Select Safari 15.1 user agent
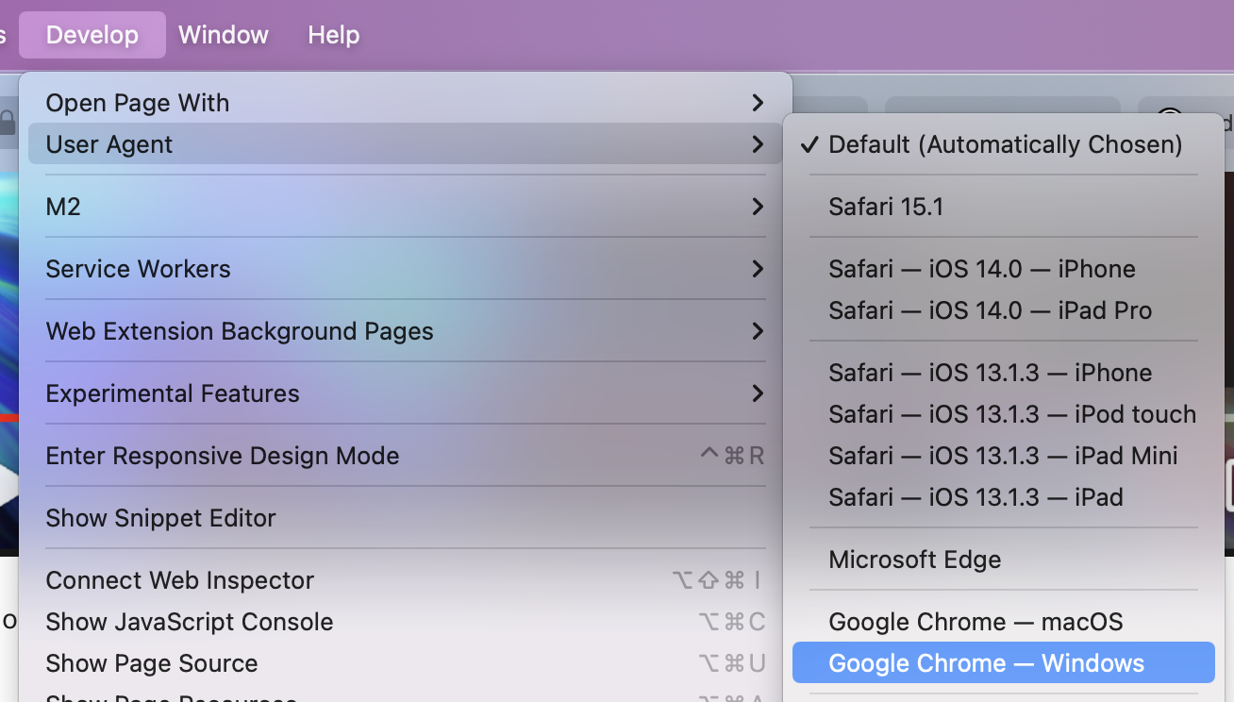 point(1004,207)
